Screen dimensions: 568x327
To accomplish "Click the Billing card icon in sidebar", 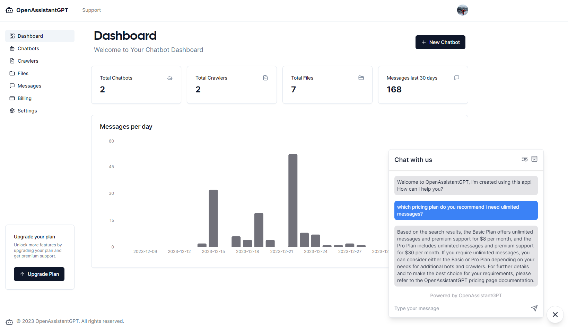I will pyautogui.click(x=12, y=98).
